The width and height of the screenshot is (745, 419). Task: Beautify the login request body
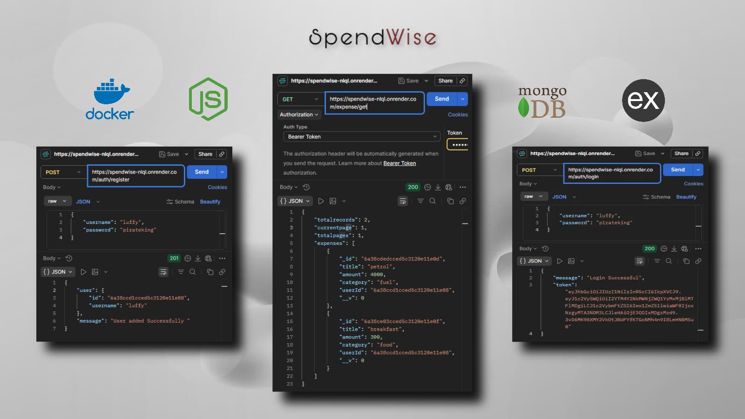click(686, 197)
